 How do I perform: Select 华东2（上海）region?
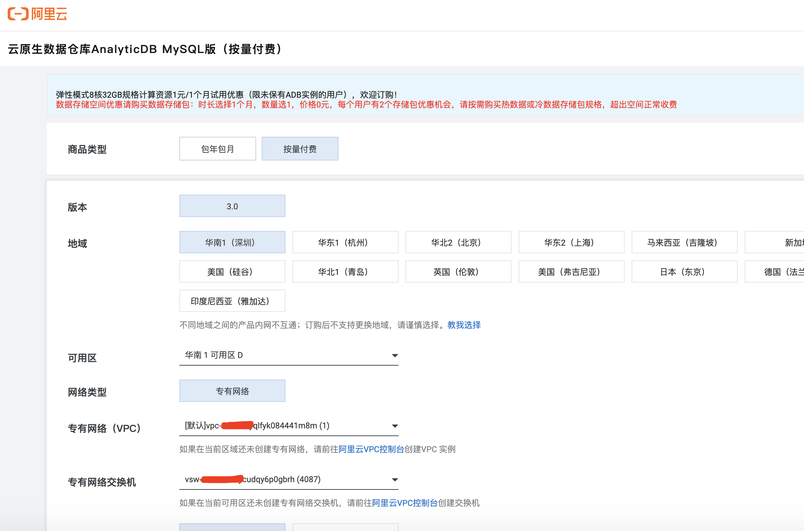click(x=571, y=242)
